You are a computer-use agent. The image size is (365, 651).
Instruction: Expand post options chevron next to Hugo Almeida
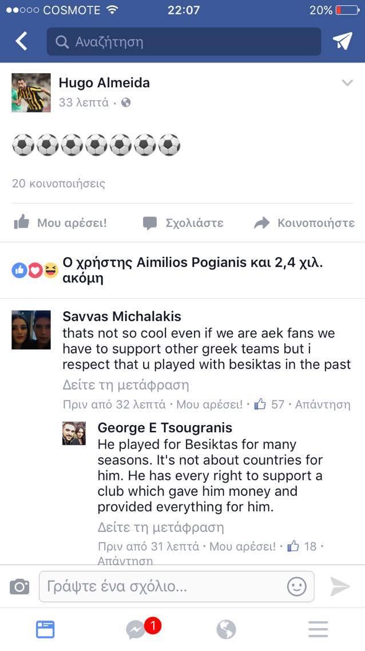coord(347,83)
